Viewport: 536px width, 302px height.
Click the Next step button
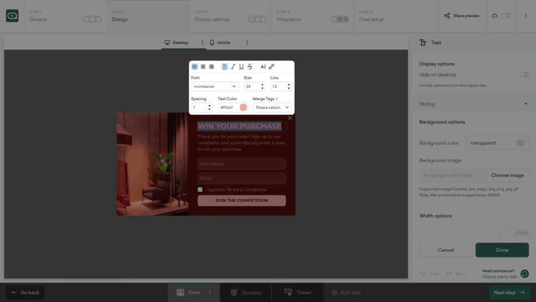(509, 293)
